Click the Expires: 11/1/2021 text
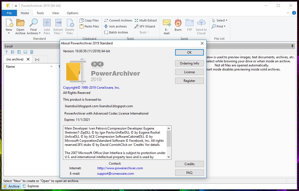Viewport: 299px width, 191px height. 77,120
